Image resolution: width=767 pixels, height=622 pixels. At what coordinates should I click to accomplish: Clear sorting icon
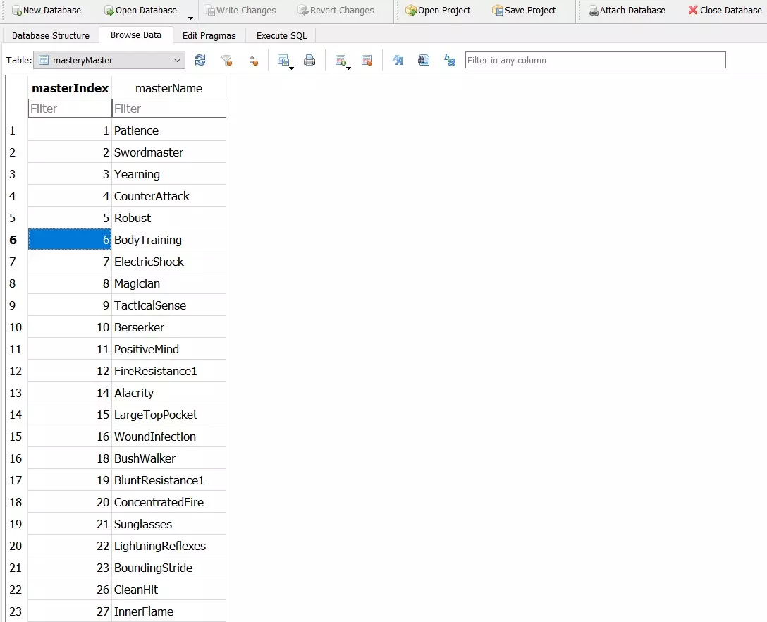253,60
